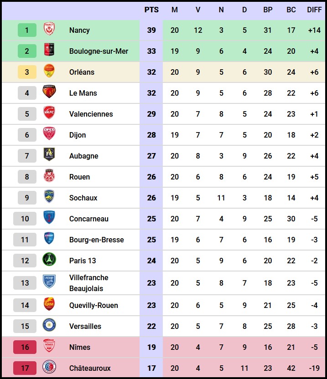Click the Le Mans club logo
The height and width of the screenshot is (379, 327).
coord(49,93)
